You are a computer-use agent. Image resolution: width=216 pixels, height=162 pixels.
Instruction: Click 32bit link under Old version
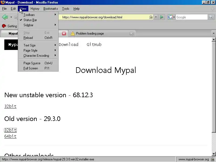coord(10,130)
